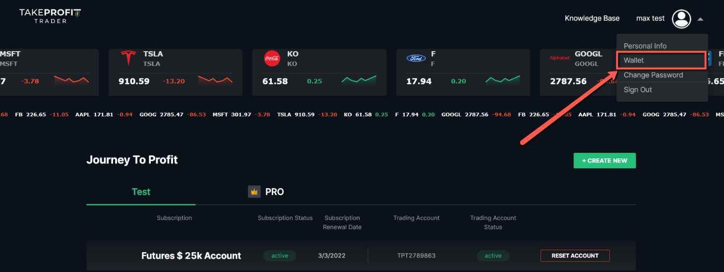The height and width of the screenshot is (272, 724).
Task: Click the PRO tab crown icon
Action: click(254, 192)
